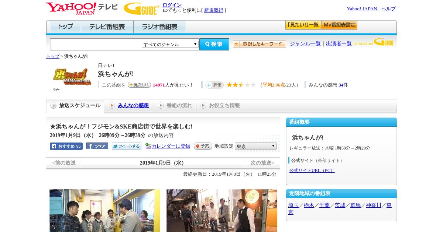Open the 埼玉 regional schedule link
Viewport: 443px width, 232px height.
coord(293,205)
